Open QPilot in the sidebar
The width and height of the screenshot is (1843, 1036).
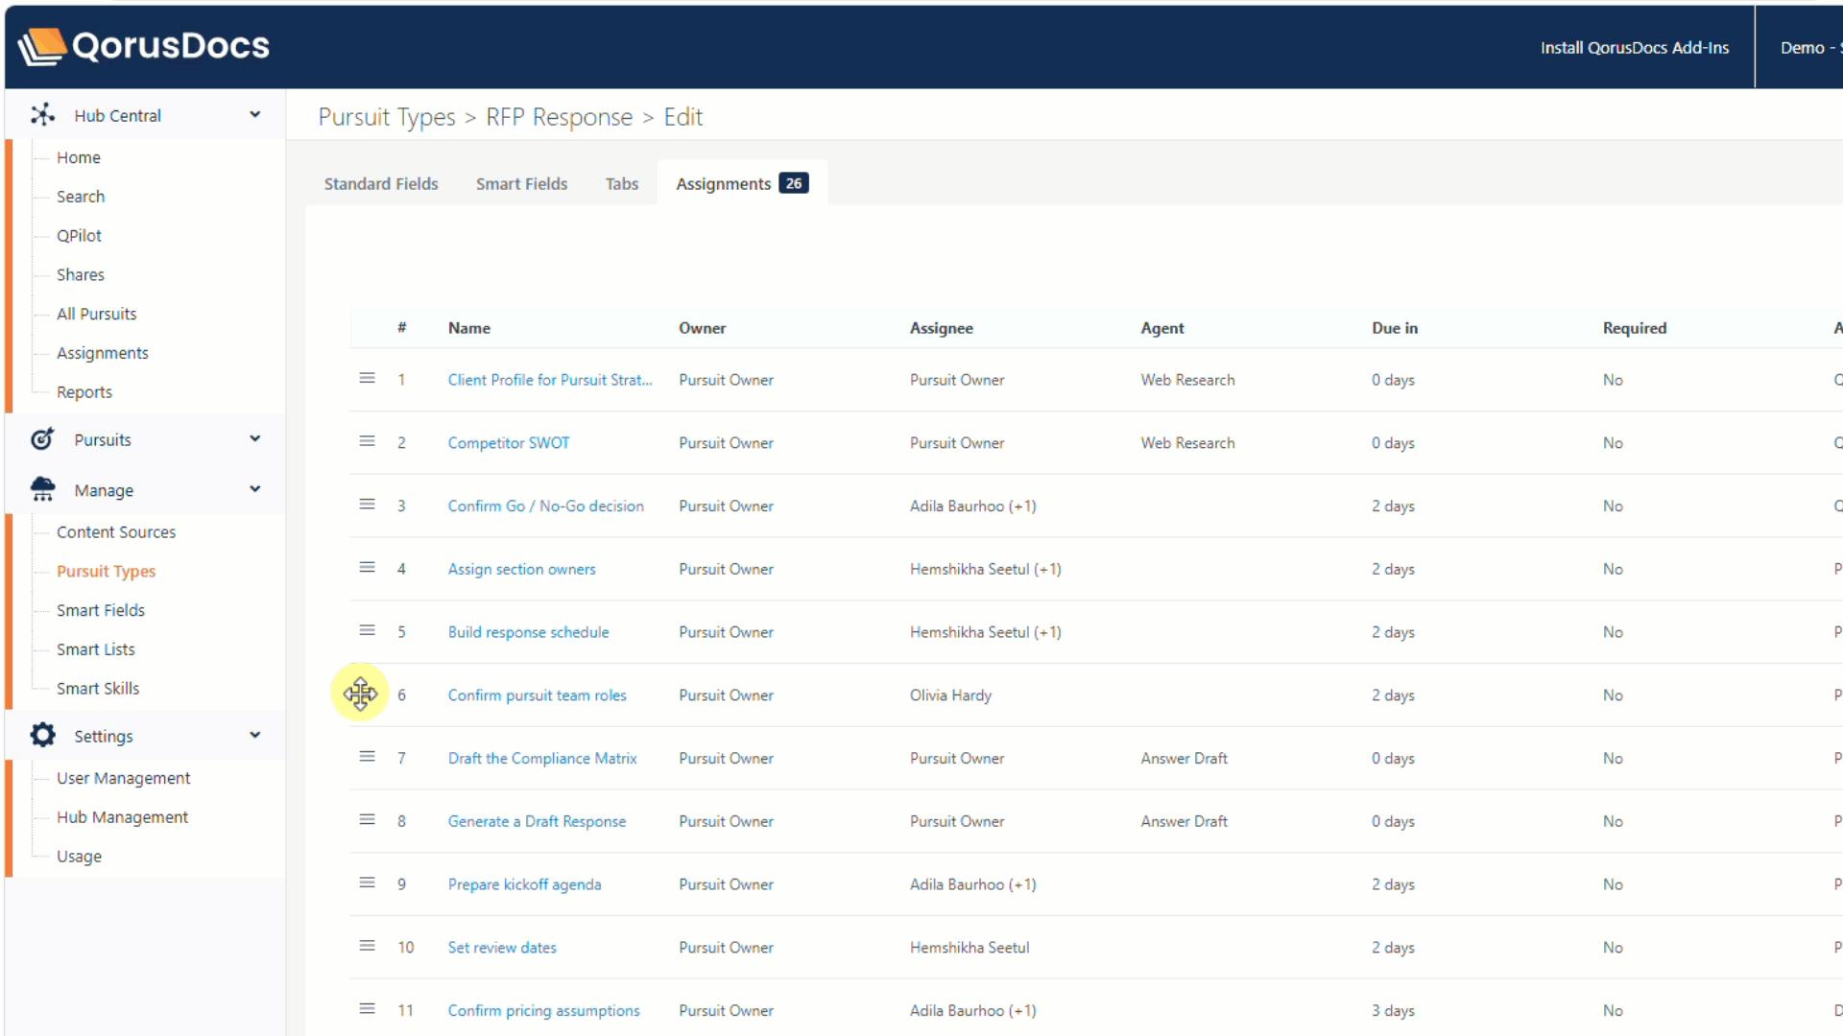(79, 236)
